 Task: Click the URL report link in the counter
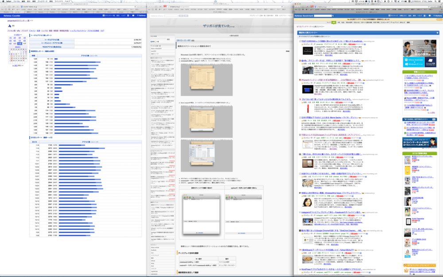click(18, 31)
